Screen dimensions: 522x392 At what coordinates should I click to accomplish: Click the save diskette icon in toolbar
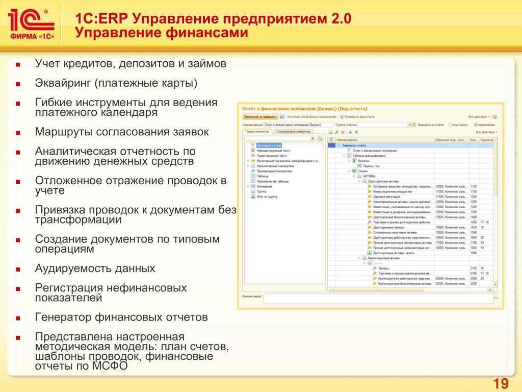(282, 117)
